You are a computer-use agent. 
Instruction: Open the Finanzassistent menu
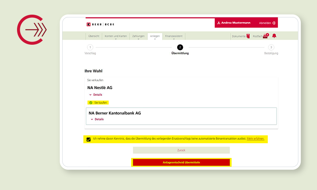tap(174, 36)
